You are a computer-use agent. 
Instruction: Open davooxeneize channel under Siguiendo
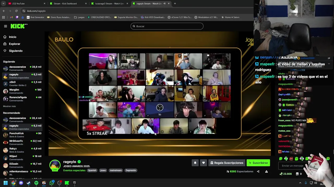coord(22,68)
